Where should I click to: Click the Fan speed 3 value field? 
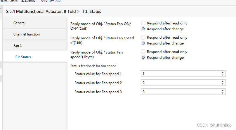click(x=180, y=92)
